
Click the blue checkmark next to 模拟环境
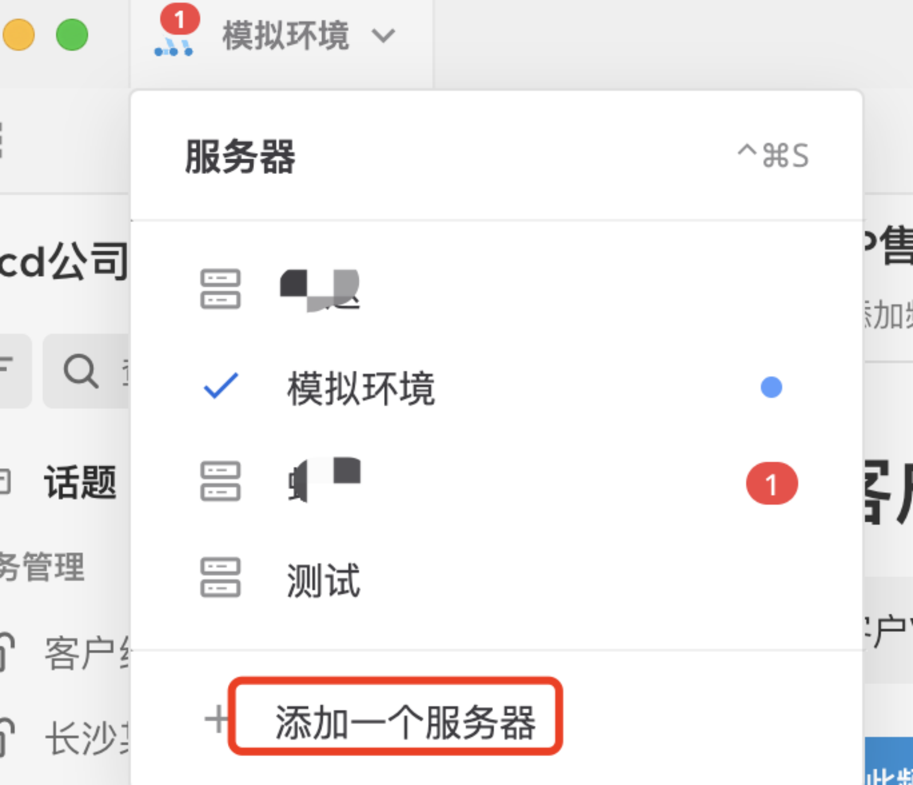[x=221, y=386]
